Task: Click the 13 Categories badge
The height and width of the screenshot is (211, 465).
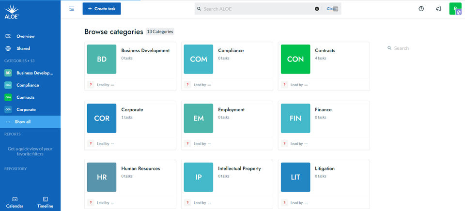Action: [160, 32]
